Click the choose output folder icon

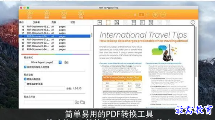pos(83,102)
